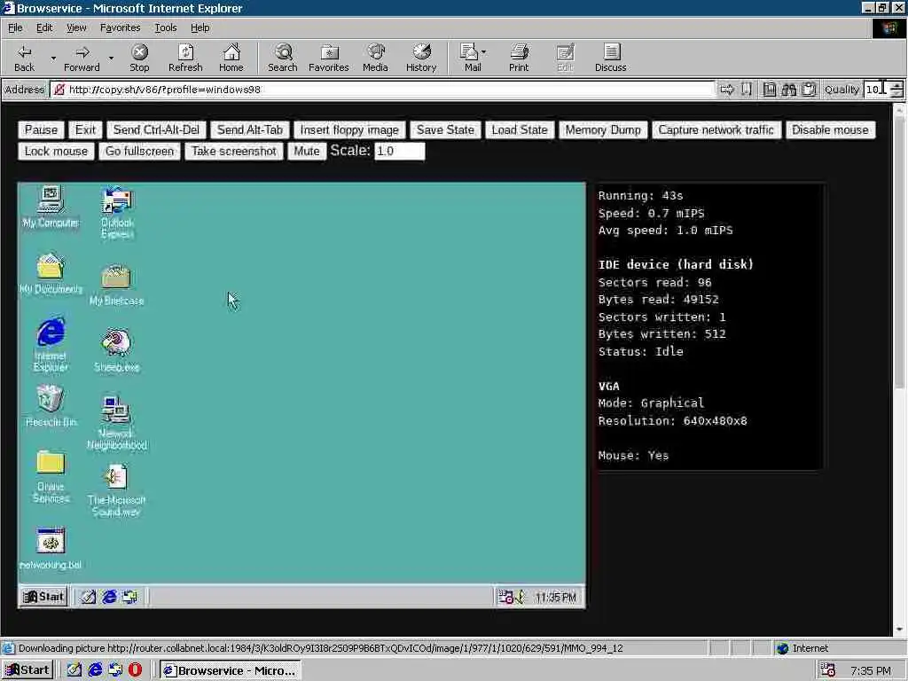Click the address bar URL field
The image size is (908, 681).
[x=382, y=90]
